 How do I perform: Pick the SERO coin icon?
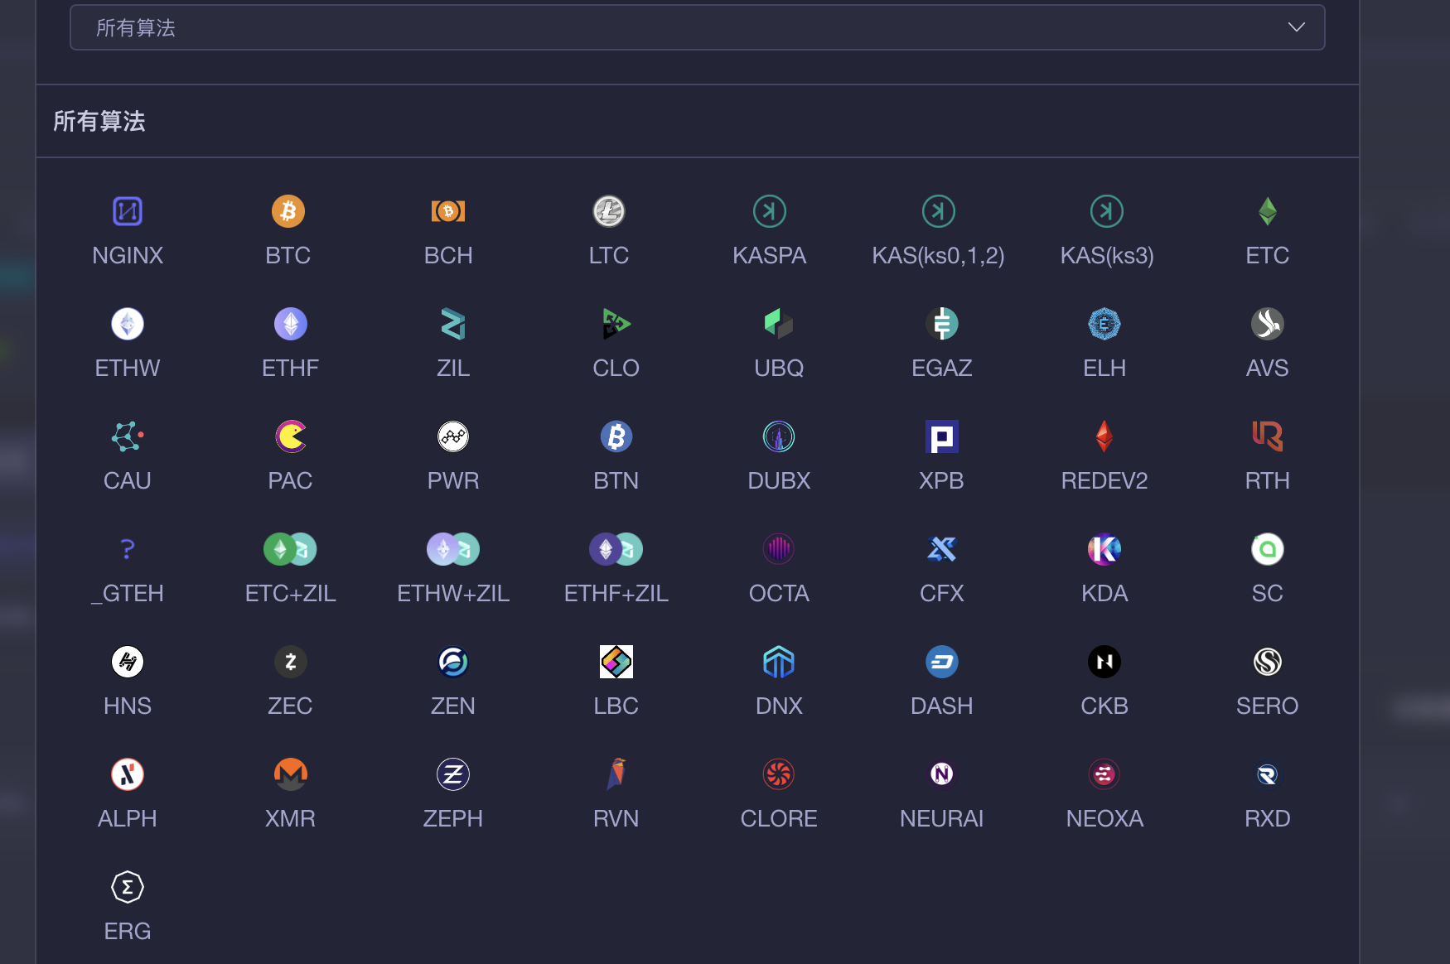tap(1268, 662)
